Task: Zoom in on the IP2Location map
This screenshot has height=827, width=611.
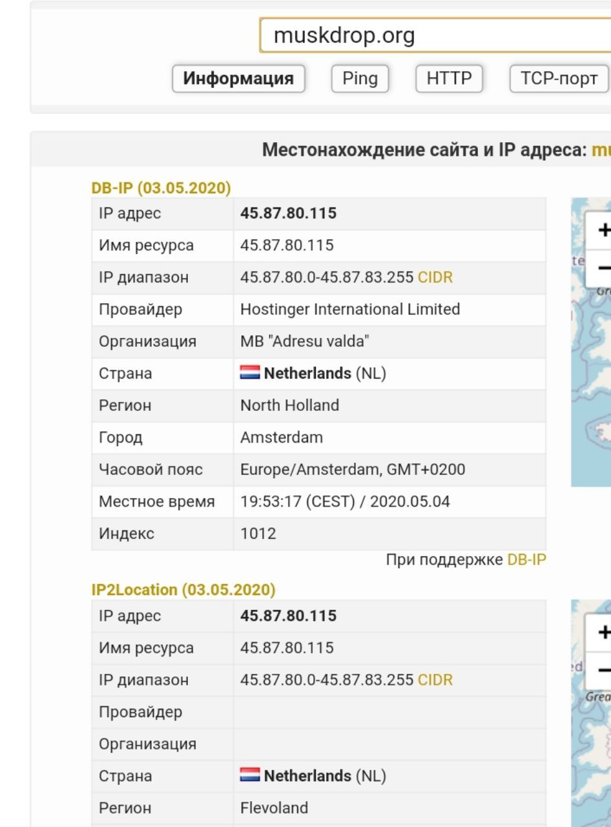Action: pos(599,632)
